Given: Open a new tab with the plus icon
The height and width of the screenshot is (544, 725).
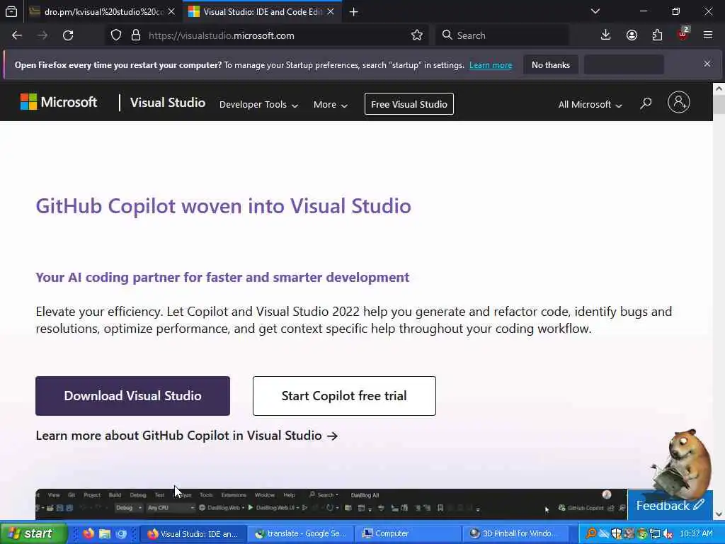Looking at the screenshot, I should tap(354, 12).
